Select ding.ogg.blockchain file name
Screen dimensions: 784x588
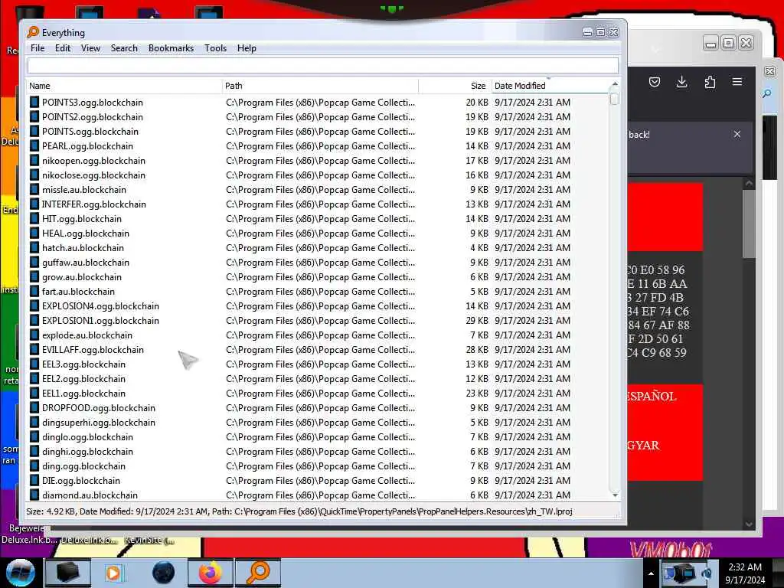(83, 466)
